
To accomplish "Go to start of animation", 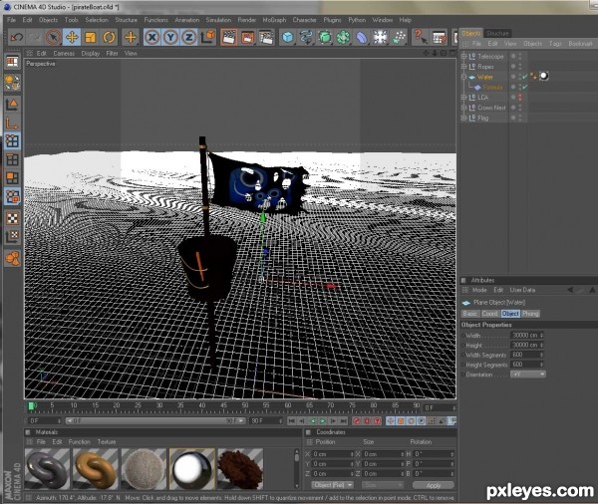I will [x=292, y=421].
